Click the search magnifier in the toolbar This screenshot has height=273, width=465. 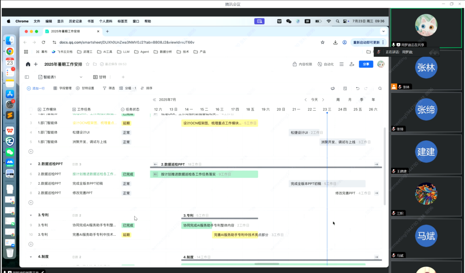click(x=380, y=88)
